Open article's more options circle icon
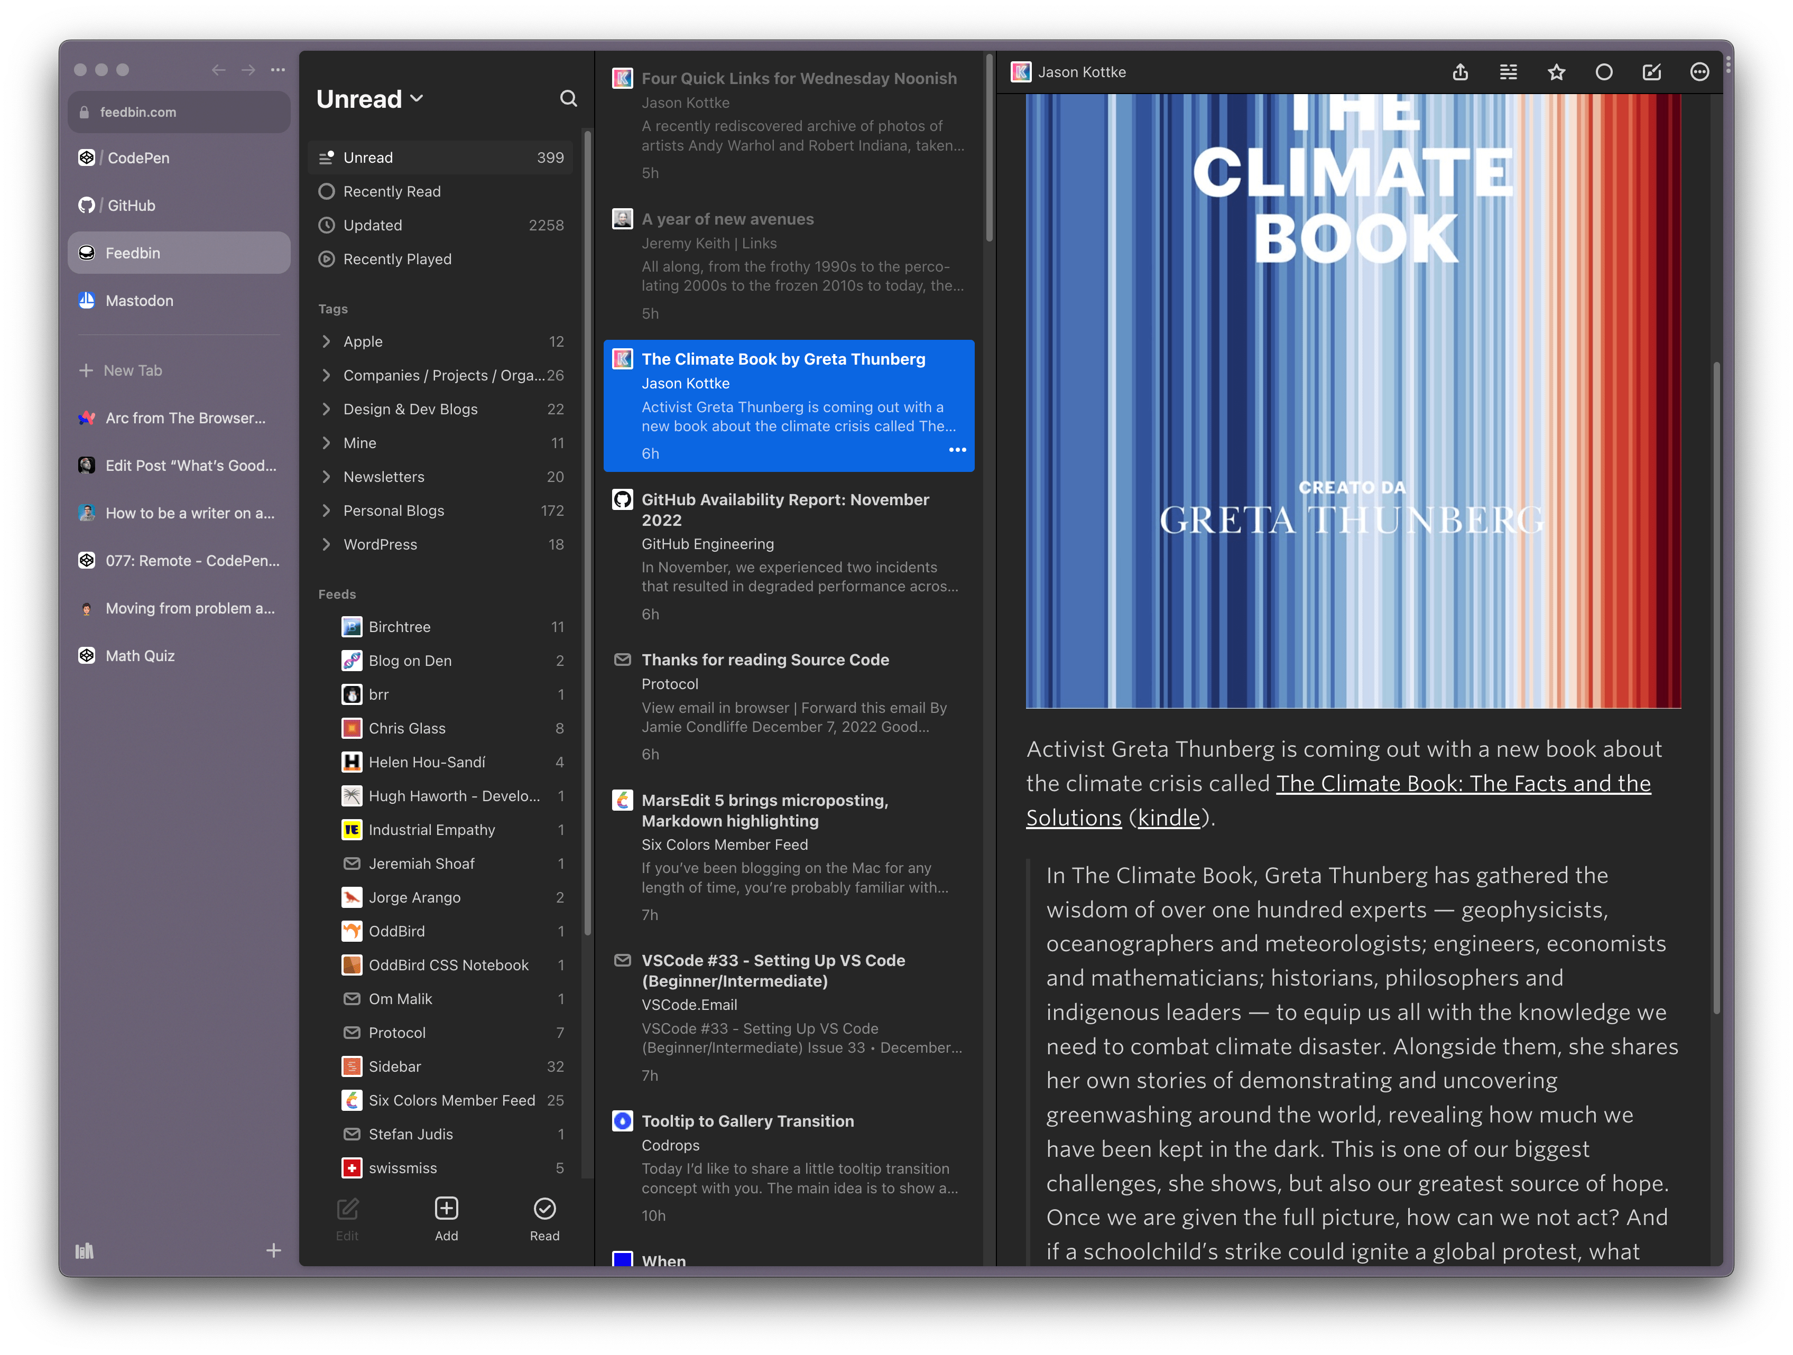The image size is (1793, 1355). [1699, 72]
